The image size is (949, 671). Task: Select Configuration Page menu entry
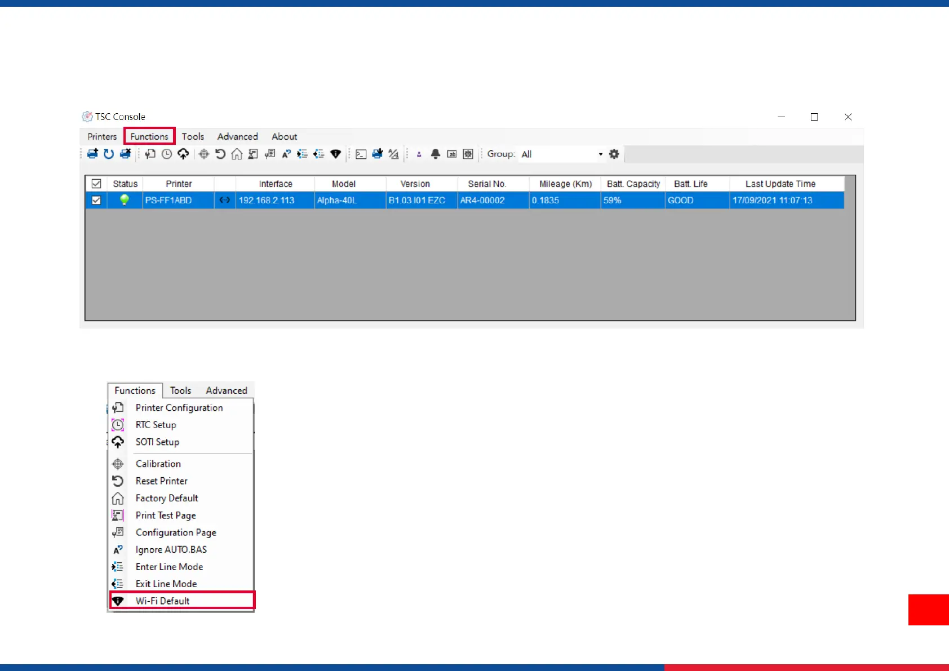coord(181,532)
